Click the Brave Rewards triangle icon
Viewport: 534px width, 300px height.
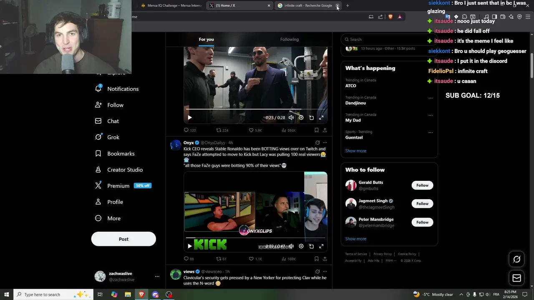[400, 17]
